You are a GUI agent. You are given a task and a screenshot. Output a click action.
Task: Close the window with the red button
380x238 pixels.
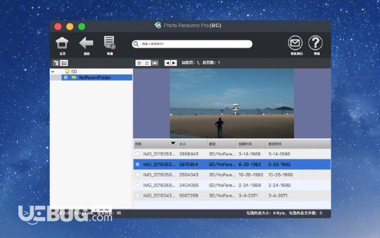(58, 27)
